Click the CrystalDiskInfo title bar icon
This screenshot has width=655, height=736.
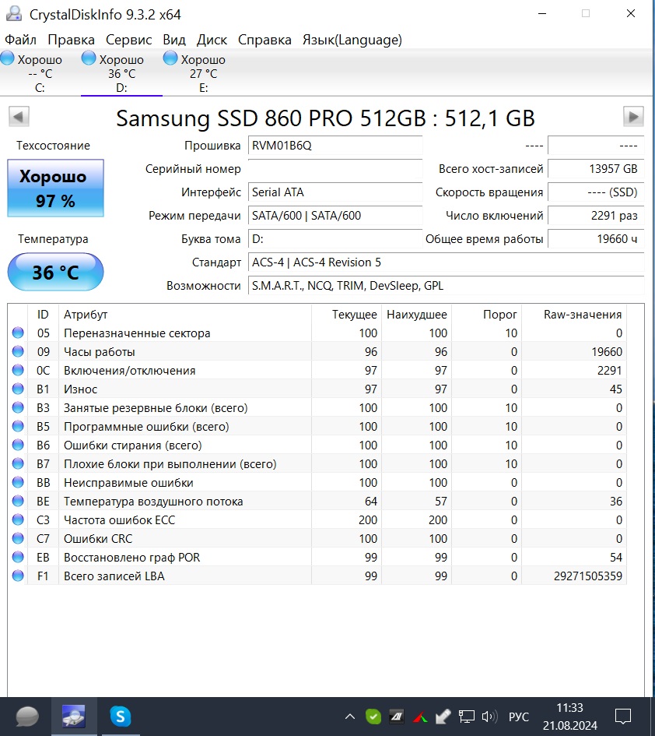(13, 13)
